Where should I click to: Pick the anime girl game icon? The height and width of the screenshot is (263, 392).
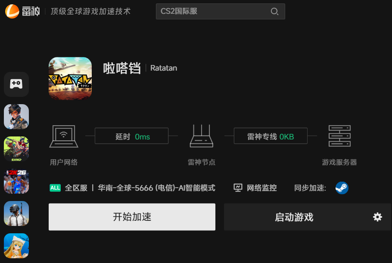16,246
